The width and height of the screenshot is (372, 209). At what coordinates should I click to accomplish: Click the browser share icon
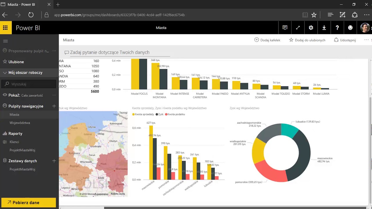point(355,15)
